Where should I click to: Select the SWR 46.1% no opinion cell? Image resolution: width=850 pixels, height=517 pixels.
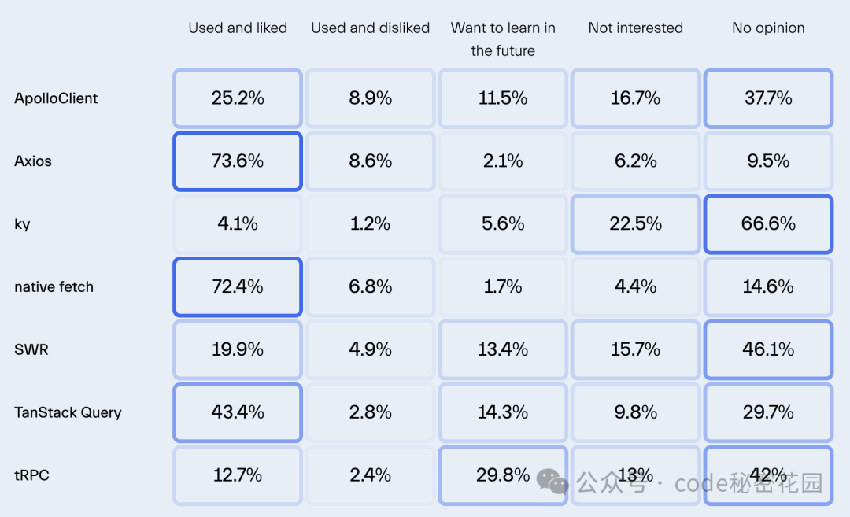pyautogui.click(x=768, y=349)
